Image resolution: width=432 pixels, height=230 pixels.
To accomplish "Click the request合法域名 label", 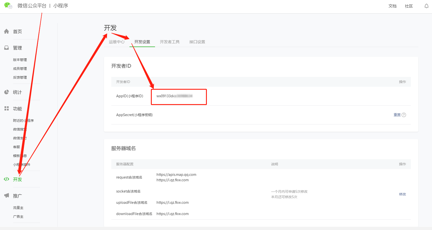I will (x=129, y=177).
